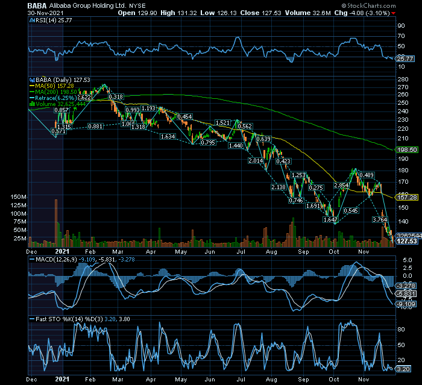Click the 2.138 retracement label
The image size is (422, 385).
279,187
